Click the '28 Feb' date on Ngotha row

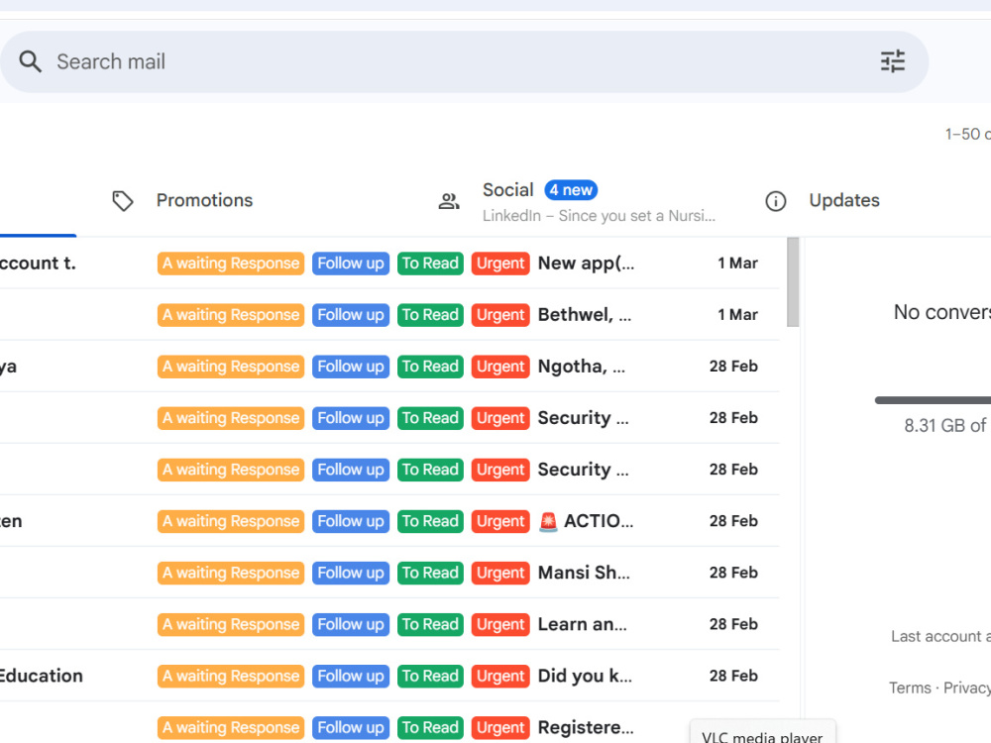click(x=733, y=367)
